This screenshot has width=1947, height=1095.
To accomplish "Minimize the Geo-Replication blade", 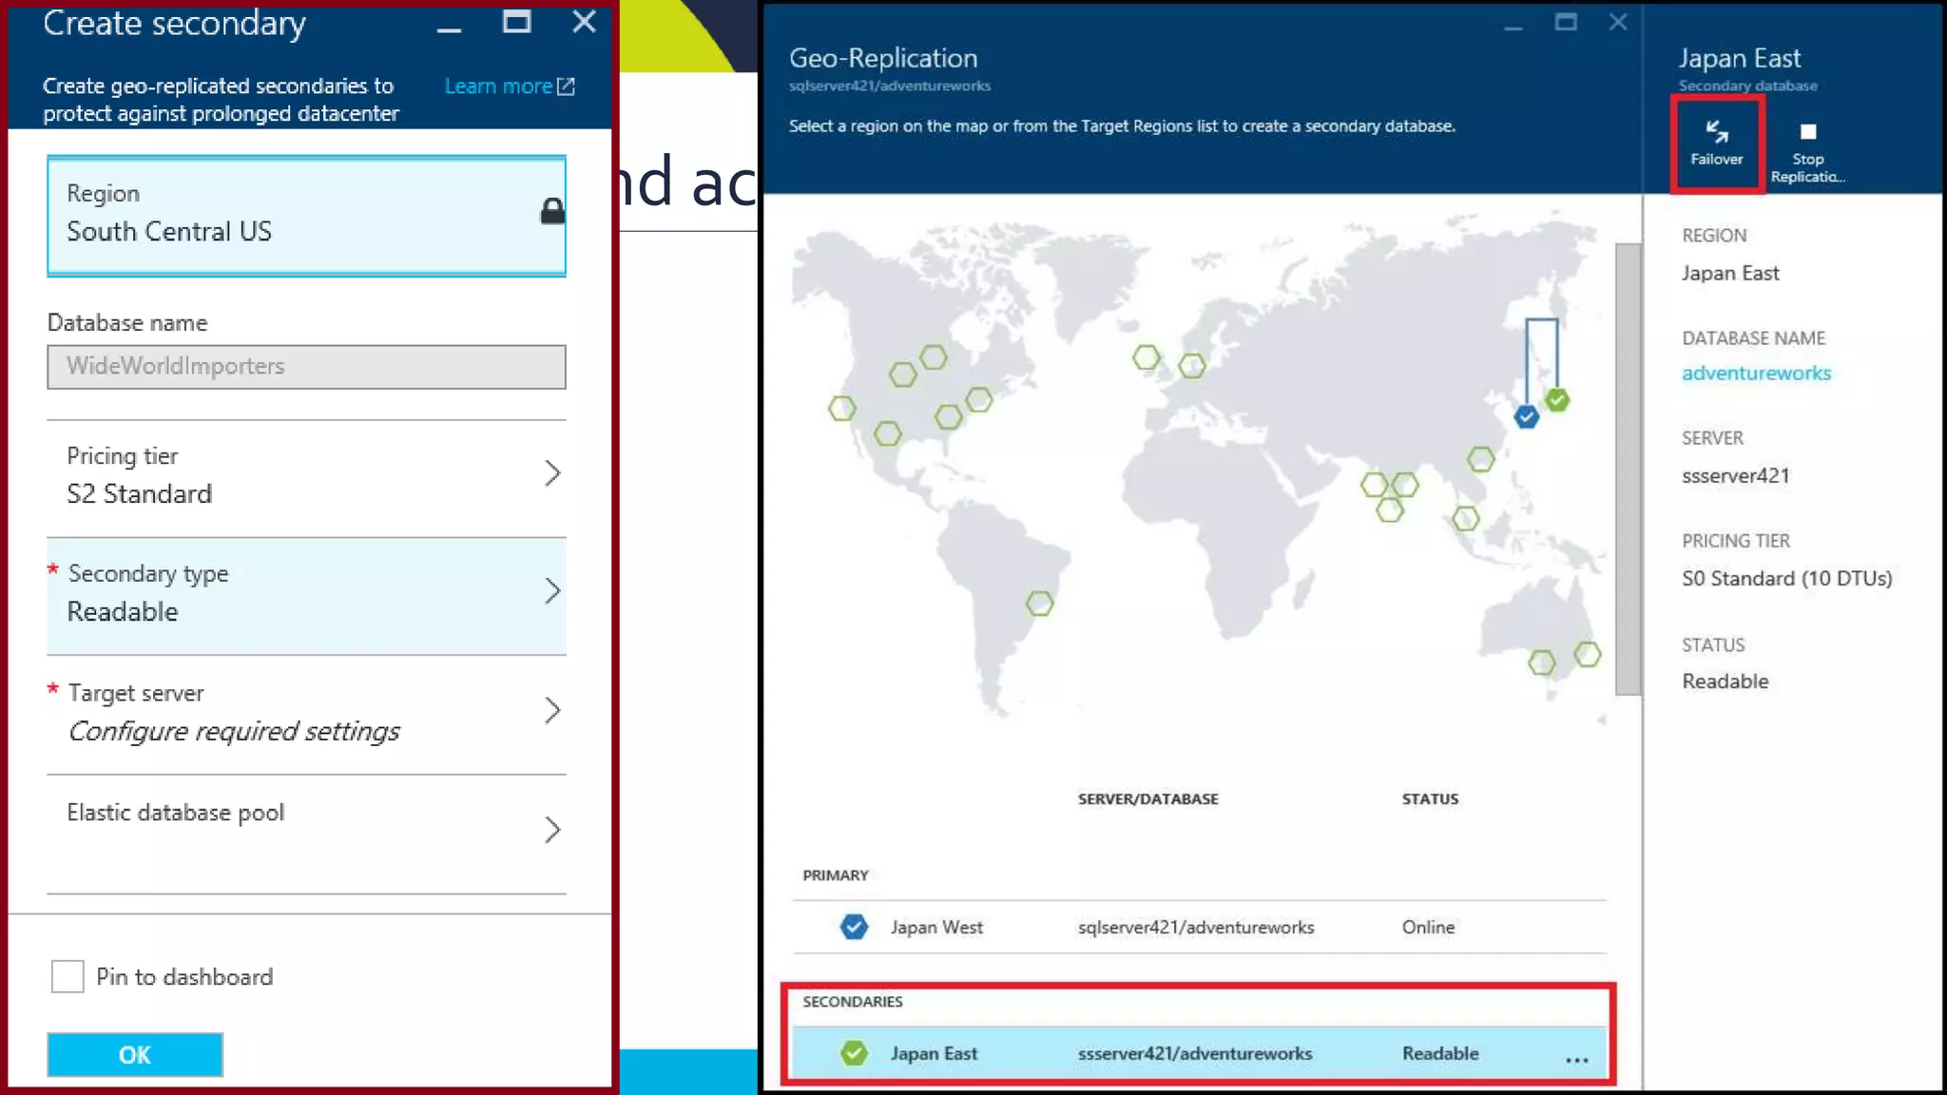I will (1513, 29).
